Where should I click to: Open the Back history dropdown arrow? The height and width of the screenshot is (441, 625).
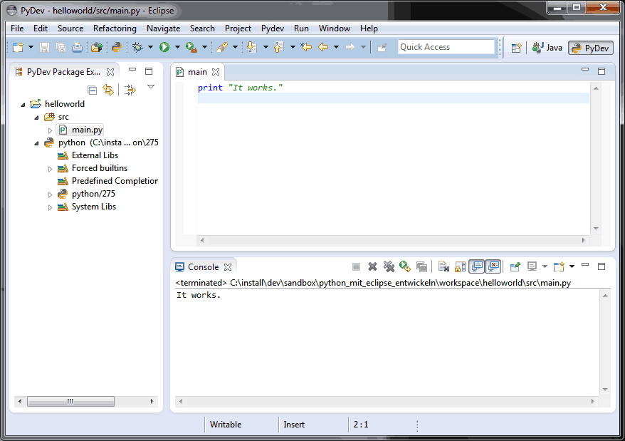(336, 48)
